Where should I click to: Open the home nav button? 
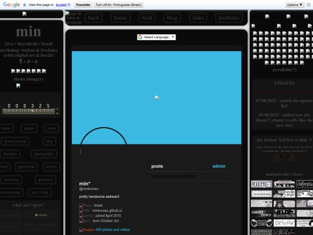[121, 18]
